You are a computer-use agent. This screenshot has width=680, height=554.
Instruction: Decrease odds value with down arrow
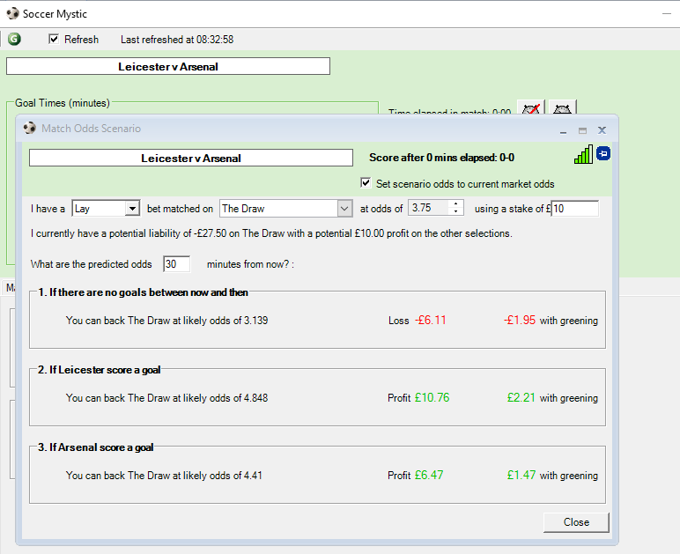tap(455, 212)
